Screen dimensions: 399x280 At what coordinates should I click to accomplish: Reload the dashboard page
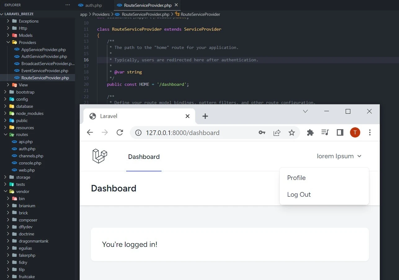tap(120, 132)
